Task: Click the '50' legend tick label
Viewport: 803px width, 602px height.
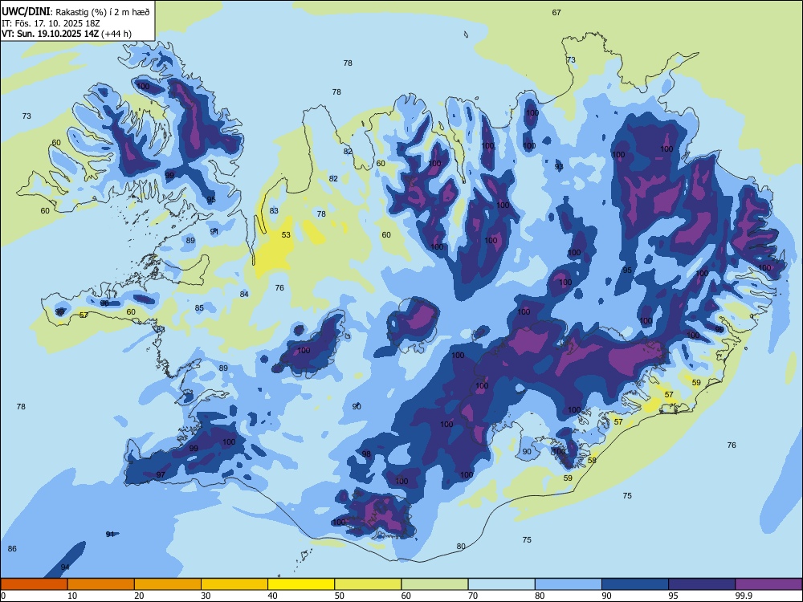Action: pyautogui.click(x=339, y=596)
